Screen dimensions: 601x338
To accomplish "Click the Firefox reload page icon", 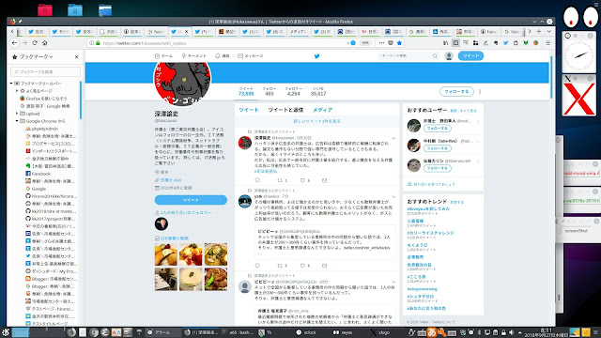I will tap(35, 43).
